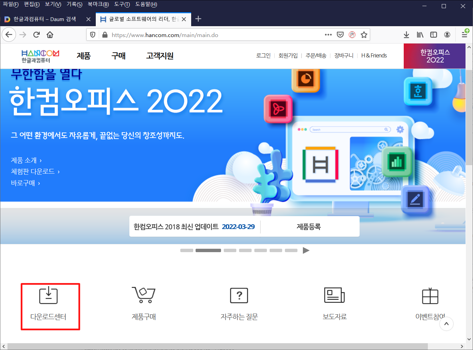Viewport: 473px width, 350px height.
Task: Open the 주문/배송 link
Action: (316, 55)
